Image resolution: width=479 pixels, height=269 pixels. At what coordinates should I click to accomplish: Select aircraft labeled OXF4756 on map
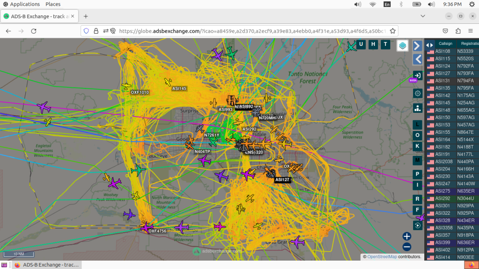(x=146, y=227)
